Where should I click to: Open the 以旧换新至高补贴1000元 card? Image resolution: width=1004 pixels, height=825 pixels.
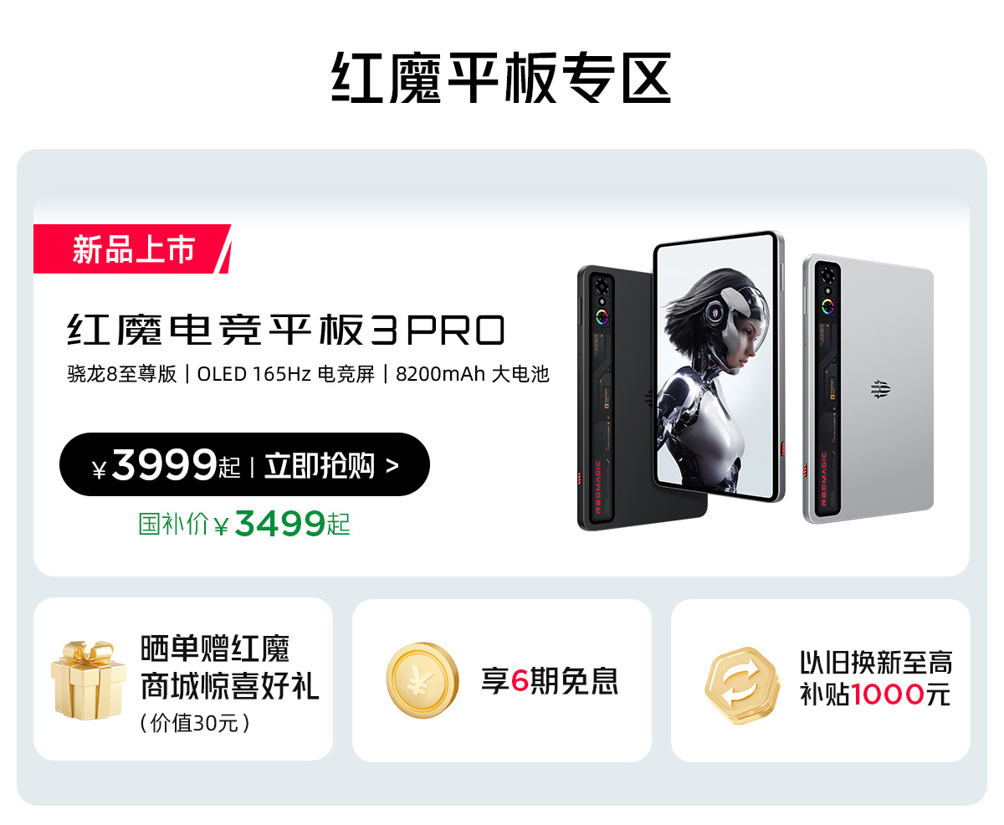(x=821, y=680)
